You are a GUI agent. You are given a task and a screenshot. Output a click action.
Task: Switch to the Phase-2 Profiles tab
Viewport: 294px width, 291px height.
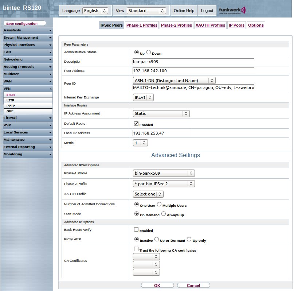(176, 25)
